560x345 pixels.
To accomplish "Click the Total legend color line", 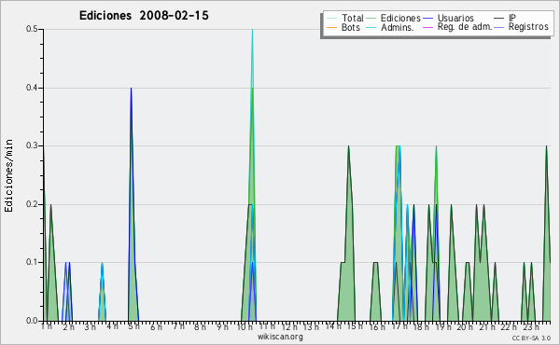I will (331, 19).
